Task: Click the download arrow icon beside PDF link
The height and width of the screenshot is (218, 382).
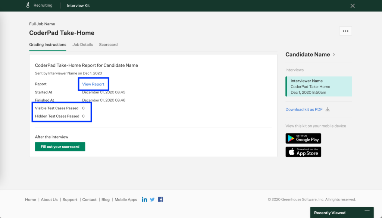Action: pos(328,109)
